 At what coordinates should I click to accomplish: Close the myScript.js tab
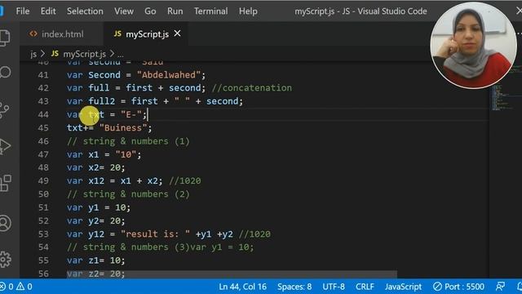(x=178, y=33)
